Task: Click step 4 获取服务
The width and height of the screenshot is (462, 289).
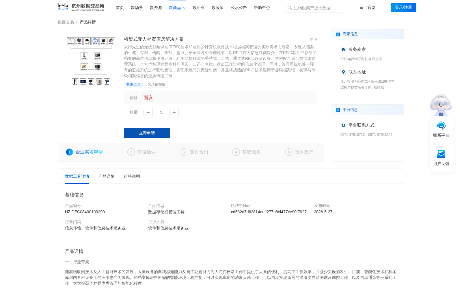Action: [247, 152]
